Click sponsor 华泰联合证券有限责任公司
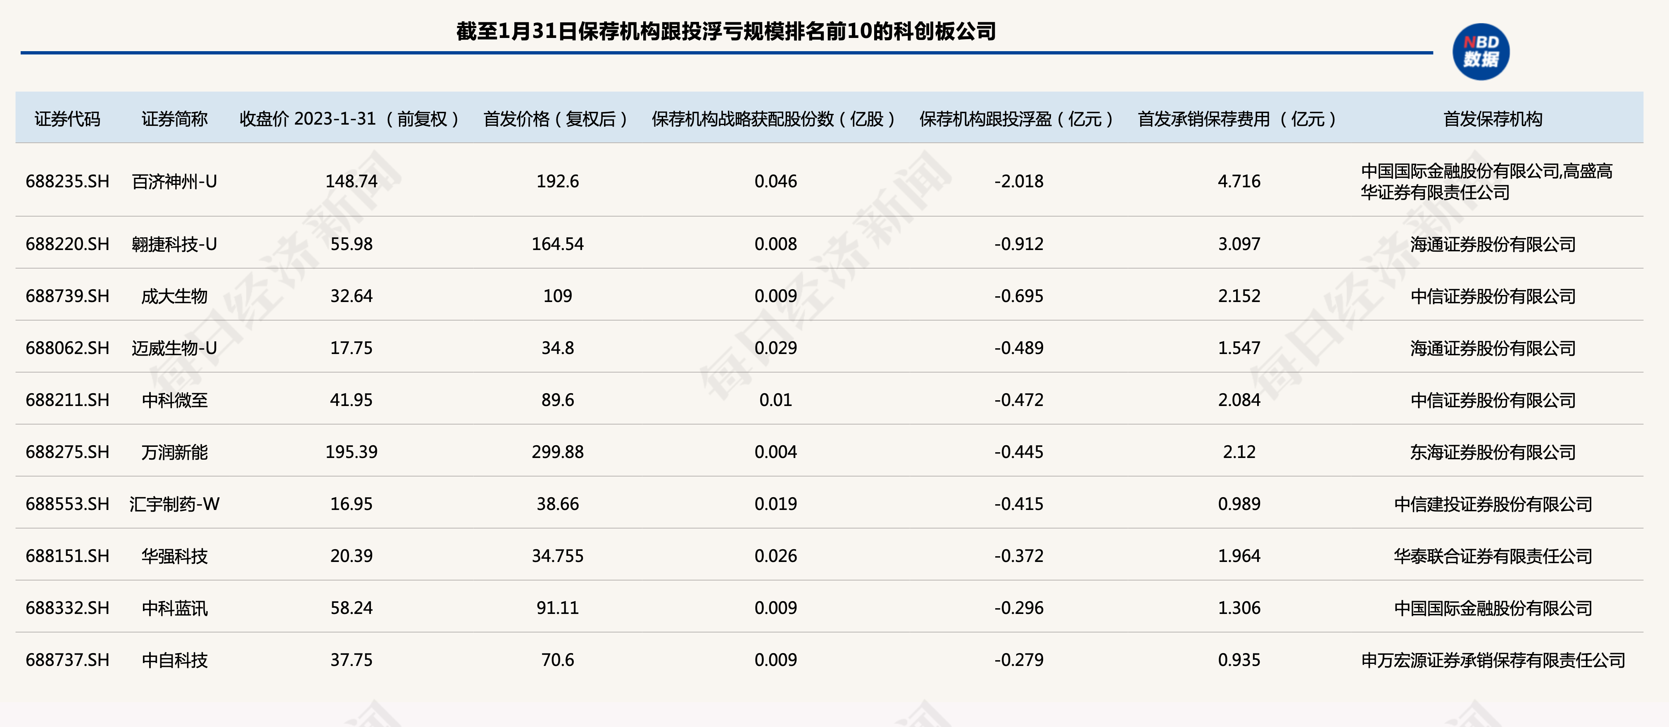The height and width of the screenshot is (727, 1669). coord(1493,556)
